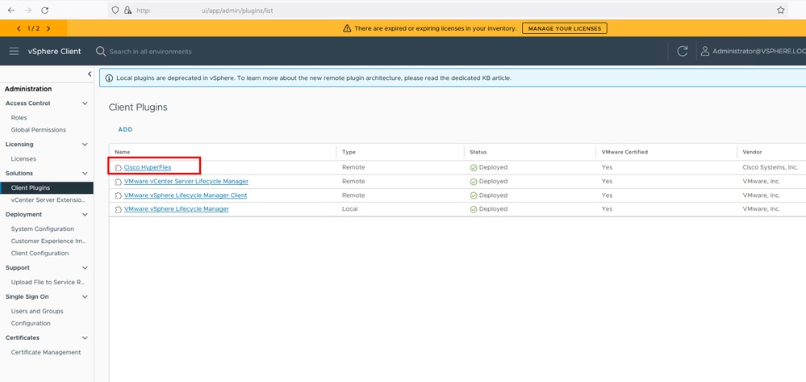Collapse the Licensing section
Image resolution: width=806 pixels, height=382 pixels.
[85, 145]
